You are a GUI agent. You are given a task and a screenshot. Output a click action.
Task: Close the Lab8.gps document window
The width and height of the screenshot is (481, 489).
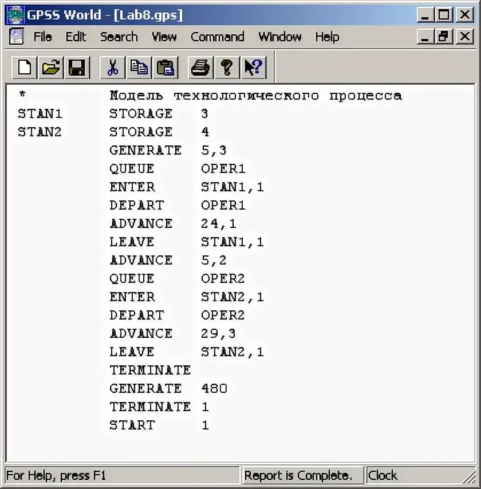coord(465,37)
